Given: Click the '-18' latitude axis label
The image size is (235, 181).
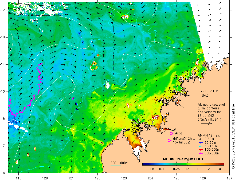Looking at the screenshot, I should (x=3, y=173).
